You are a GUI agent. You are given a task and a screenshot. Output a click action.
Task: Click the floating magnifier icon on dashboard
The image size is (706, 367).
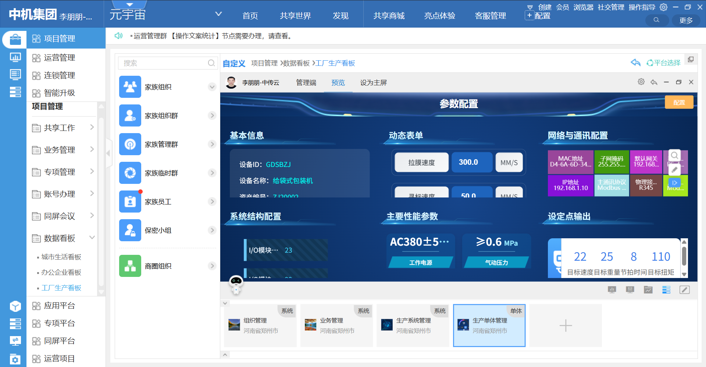(x=674, y=155)
